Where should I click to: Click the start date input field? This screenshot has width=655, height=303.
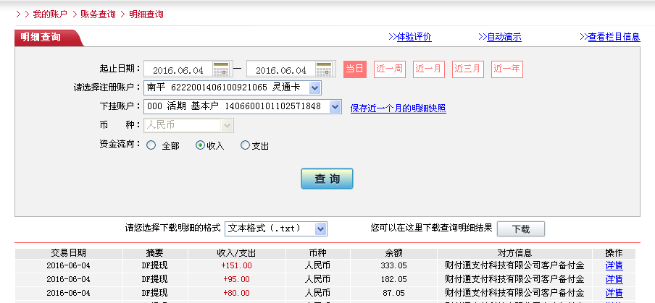click(x=178, y=70)
